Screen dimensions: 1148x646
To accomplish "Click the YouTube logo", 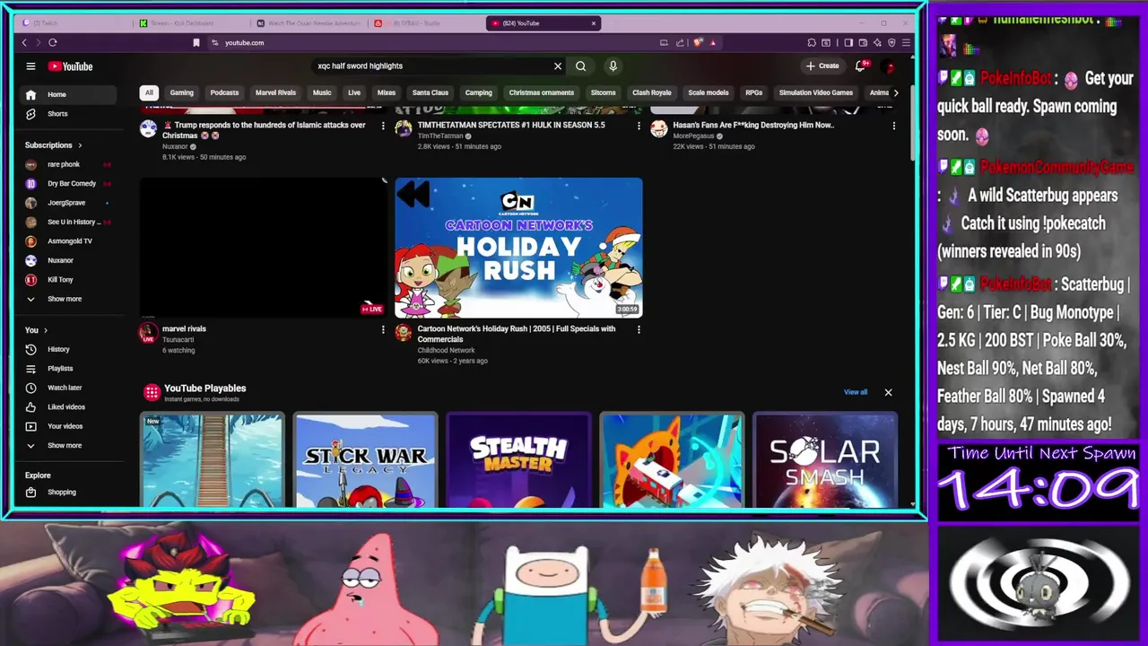I will (x=70, y=66).
